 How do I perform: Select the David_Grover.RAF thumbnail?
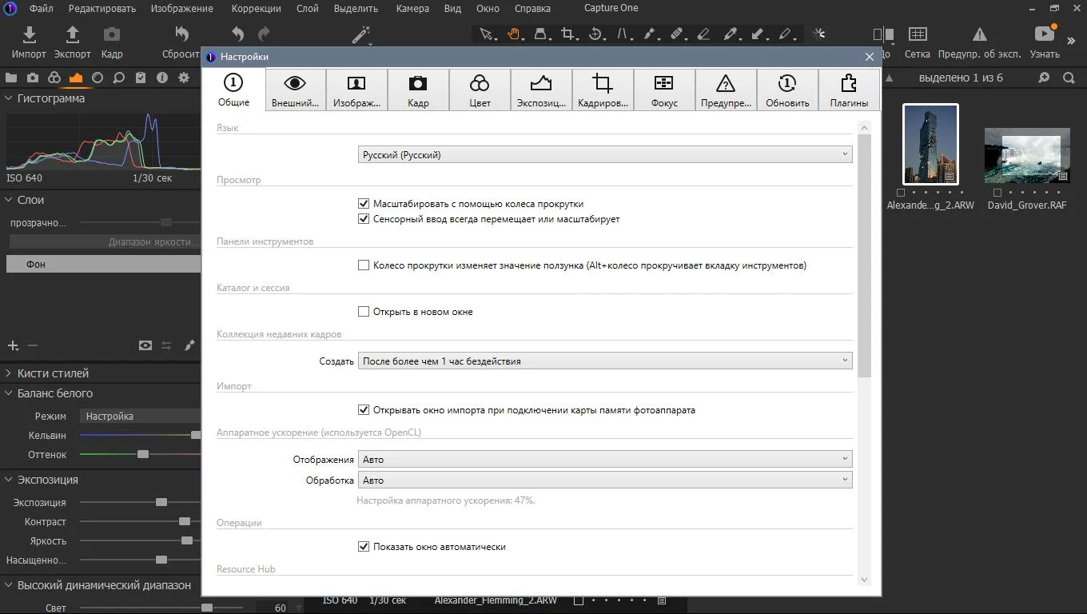tap(1027, 156)
